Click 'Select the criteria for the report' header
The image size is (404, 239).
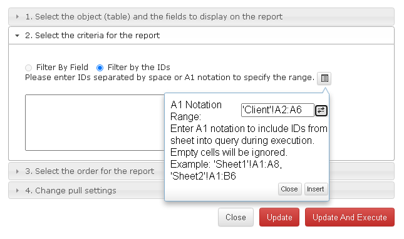[201, 36]
